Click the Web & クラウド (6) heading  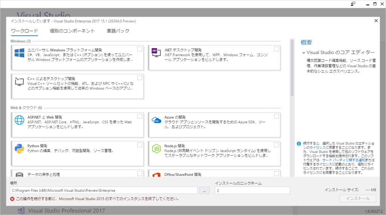click(x=26, y=108)
